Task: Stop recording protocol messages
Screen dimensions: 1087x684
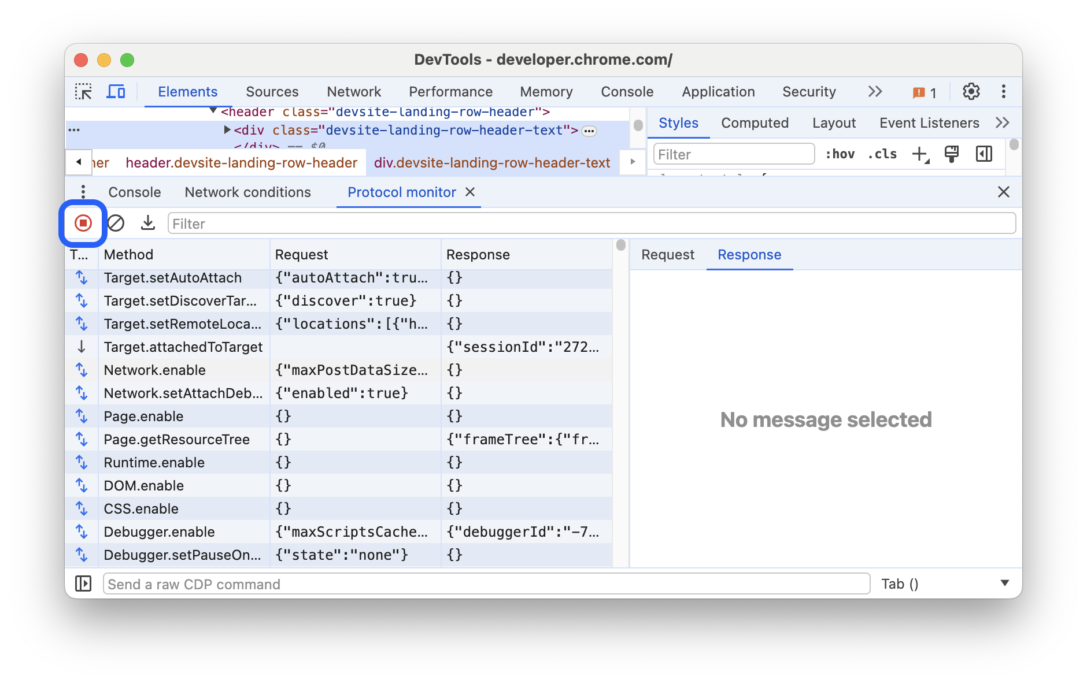Action: pyautogui.click(x=83, y=223)
